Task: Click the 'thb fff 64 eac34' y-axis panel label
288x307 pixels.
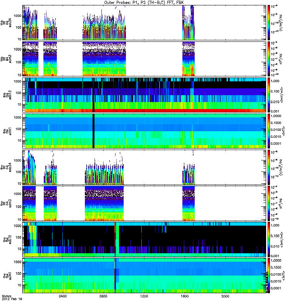Action: pyautogui.click(x=6, y=23)
